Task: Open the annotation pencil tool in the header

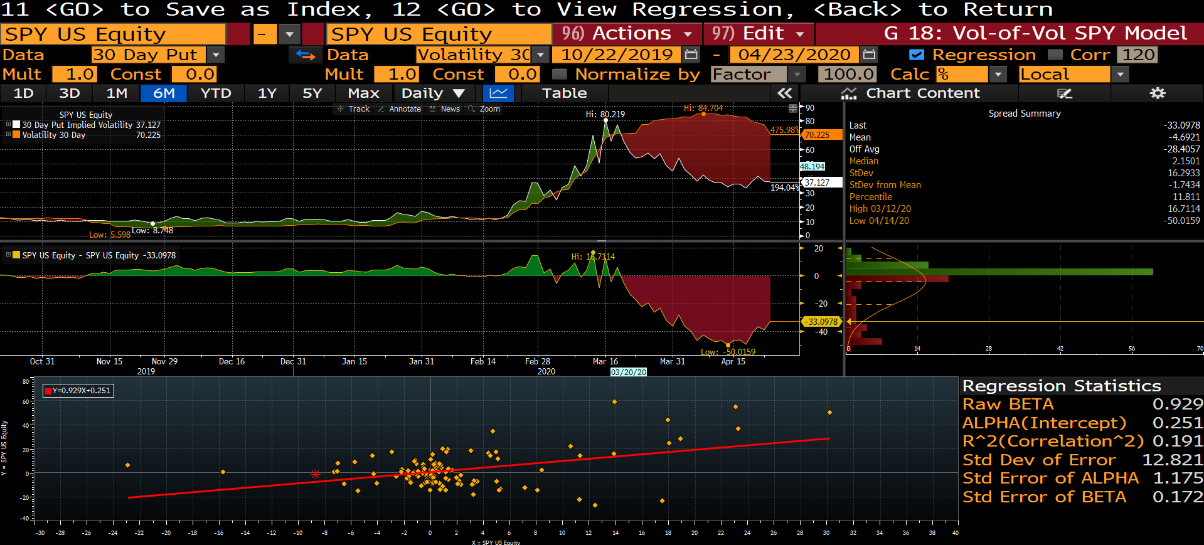Action: [1064, 93]
